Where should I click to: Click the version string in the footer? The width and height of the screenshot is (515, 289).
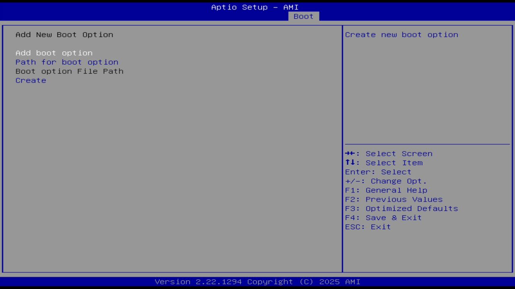point(257,281)
